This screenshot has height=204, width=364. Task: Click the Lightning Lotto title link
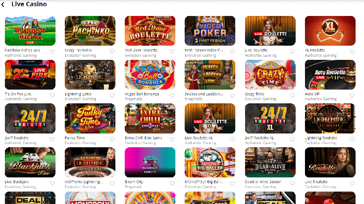(78, 94)
